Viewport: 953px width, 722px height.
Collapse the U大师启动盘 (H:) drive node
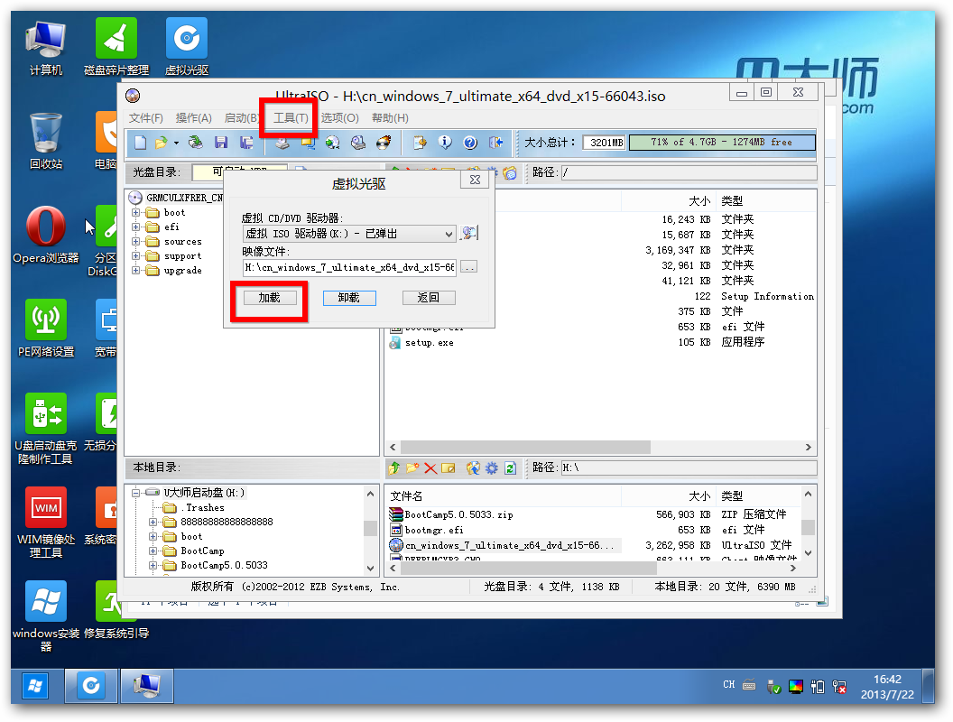136,493
